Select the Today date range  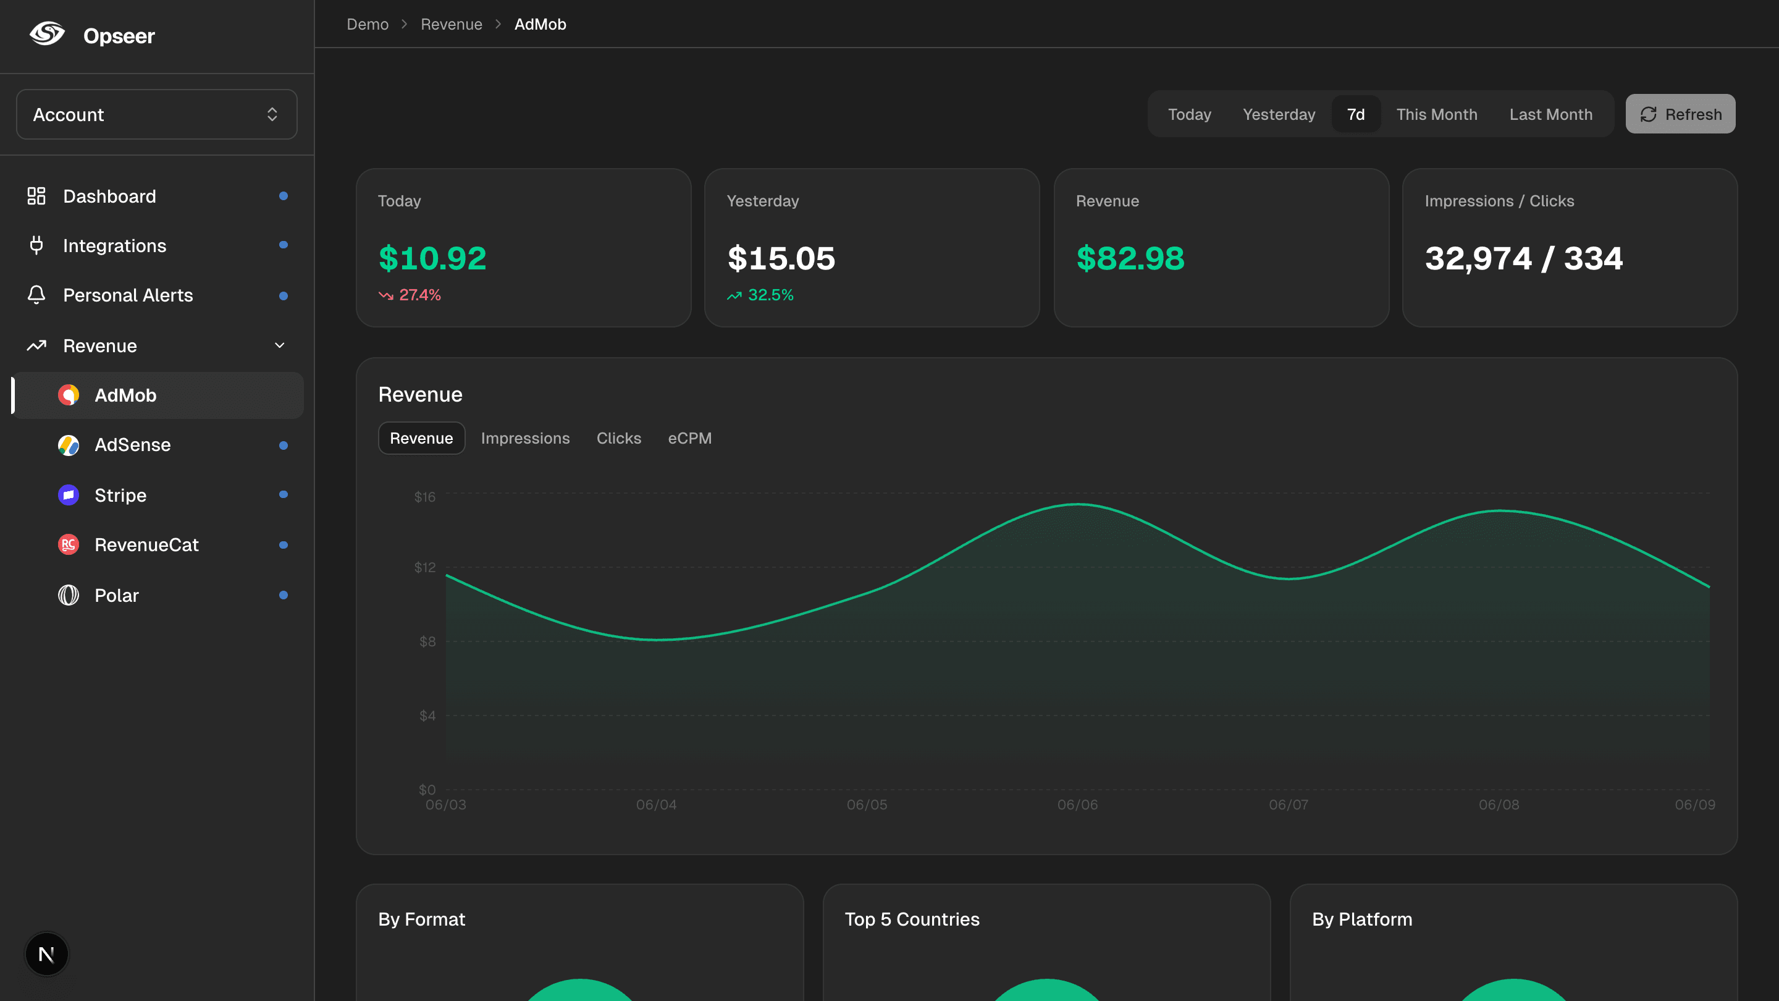(1189, 114)
